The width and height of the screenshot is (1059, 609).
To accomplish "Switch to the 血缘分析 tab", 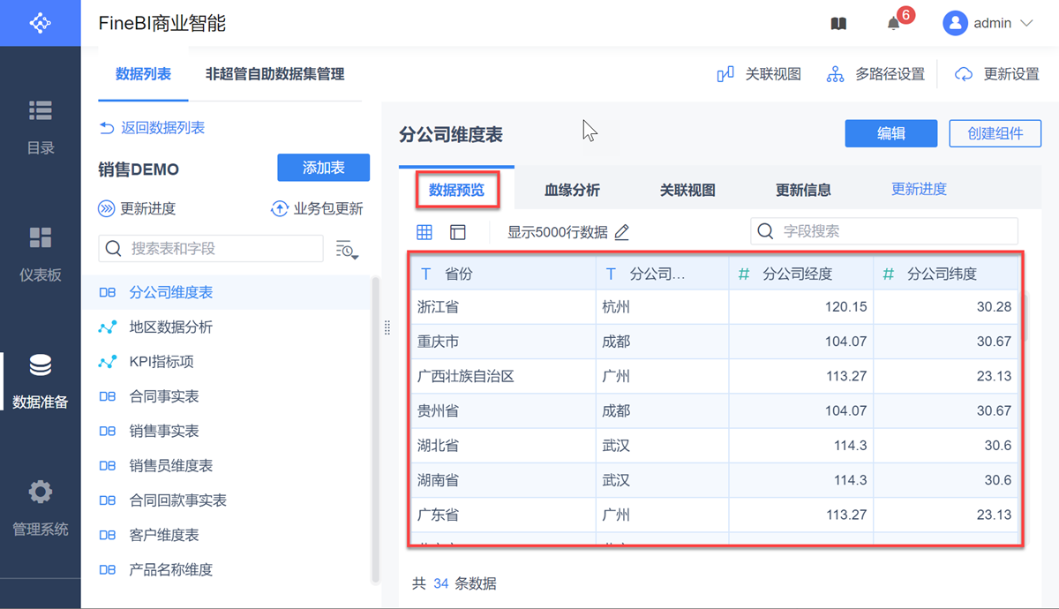I will tap(572, 190).
